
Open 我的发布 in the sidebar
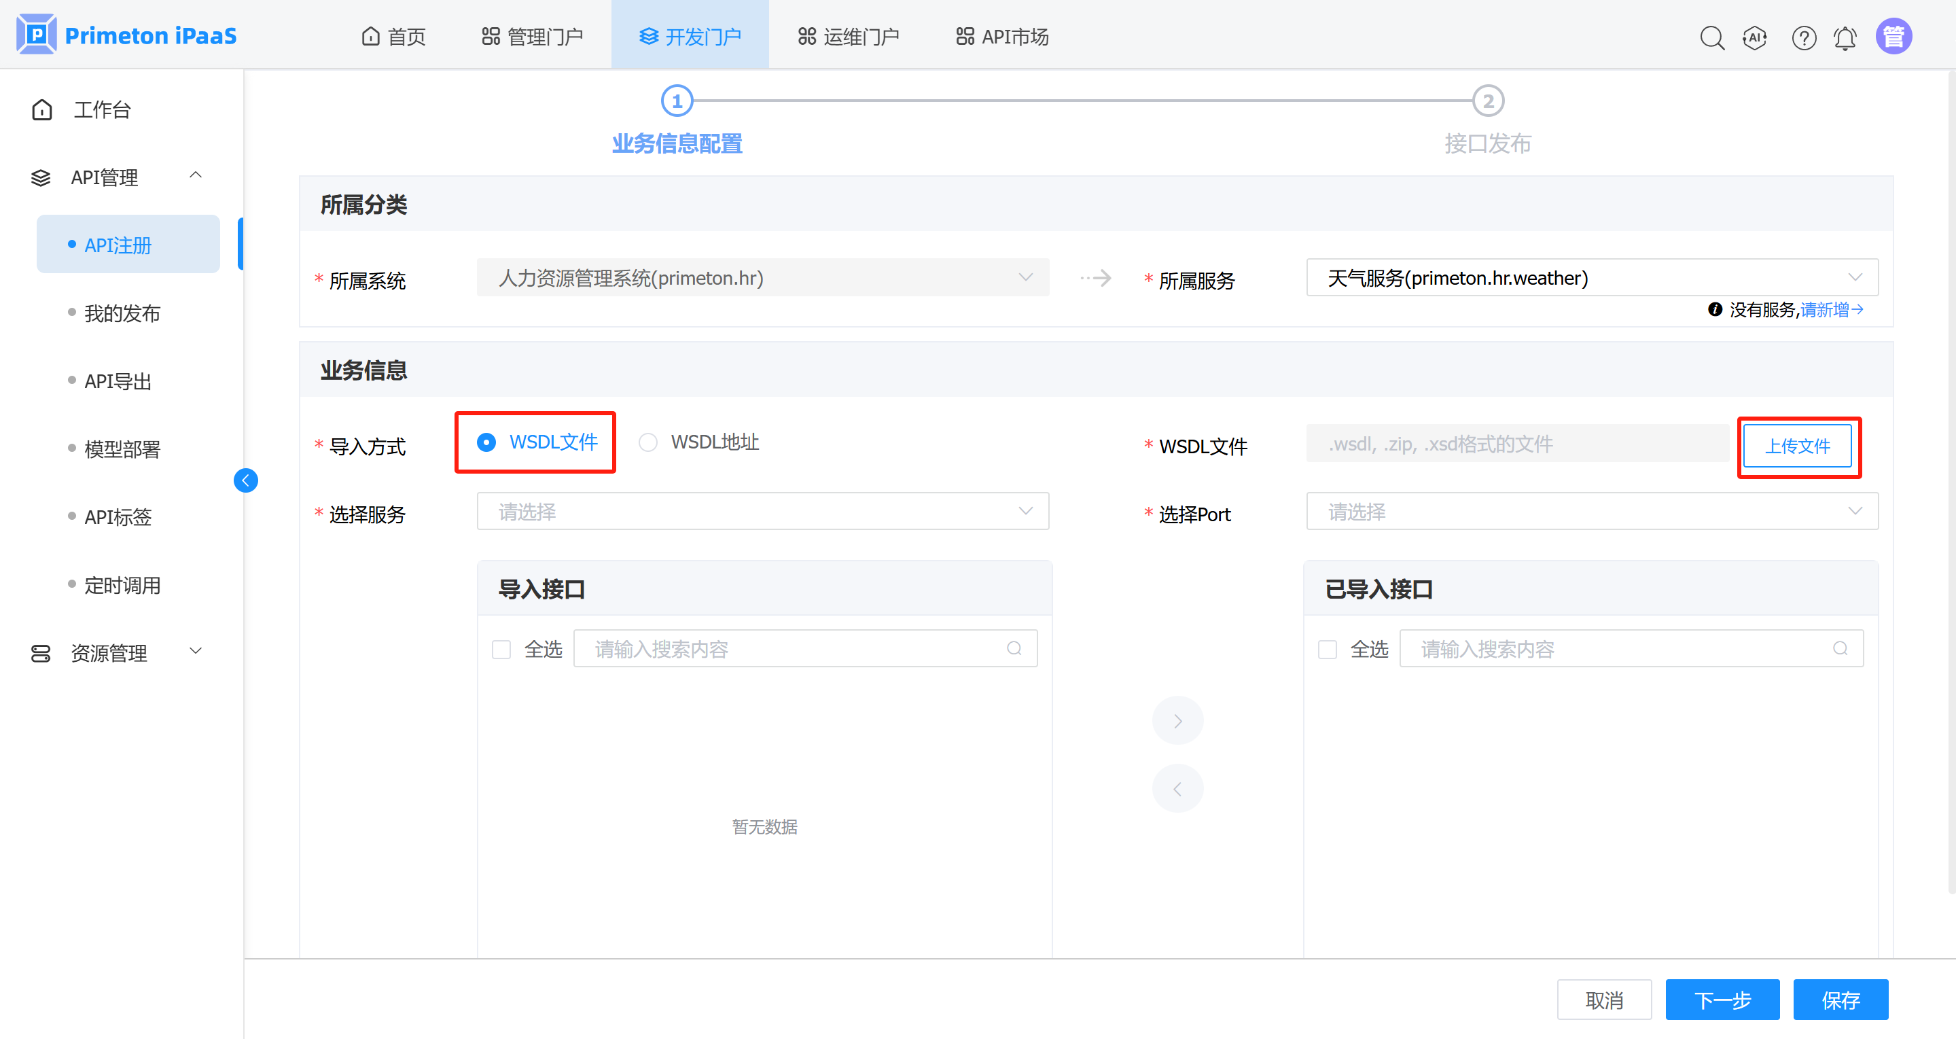pyautogui.click(x=122, y=313)
